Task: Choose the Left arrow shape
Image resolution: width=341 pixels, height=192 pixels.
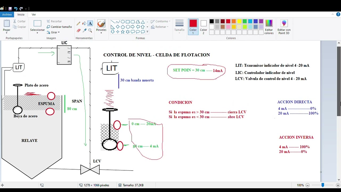Action: click(x=138, y=27)
